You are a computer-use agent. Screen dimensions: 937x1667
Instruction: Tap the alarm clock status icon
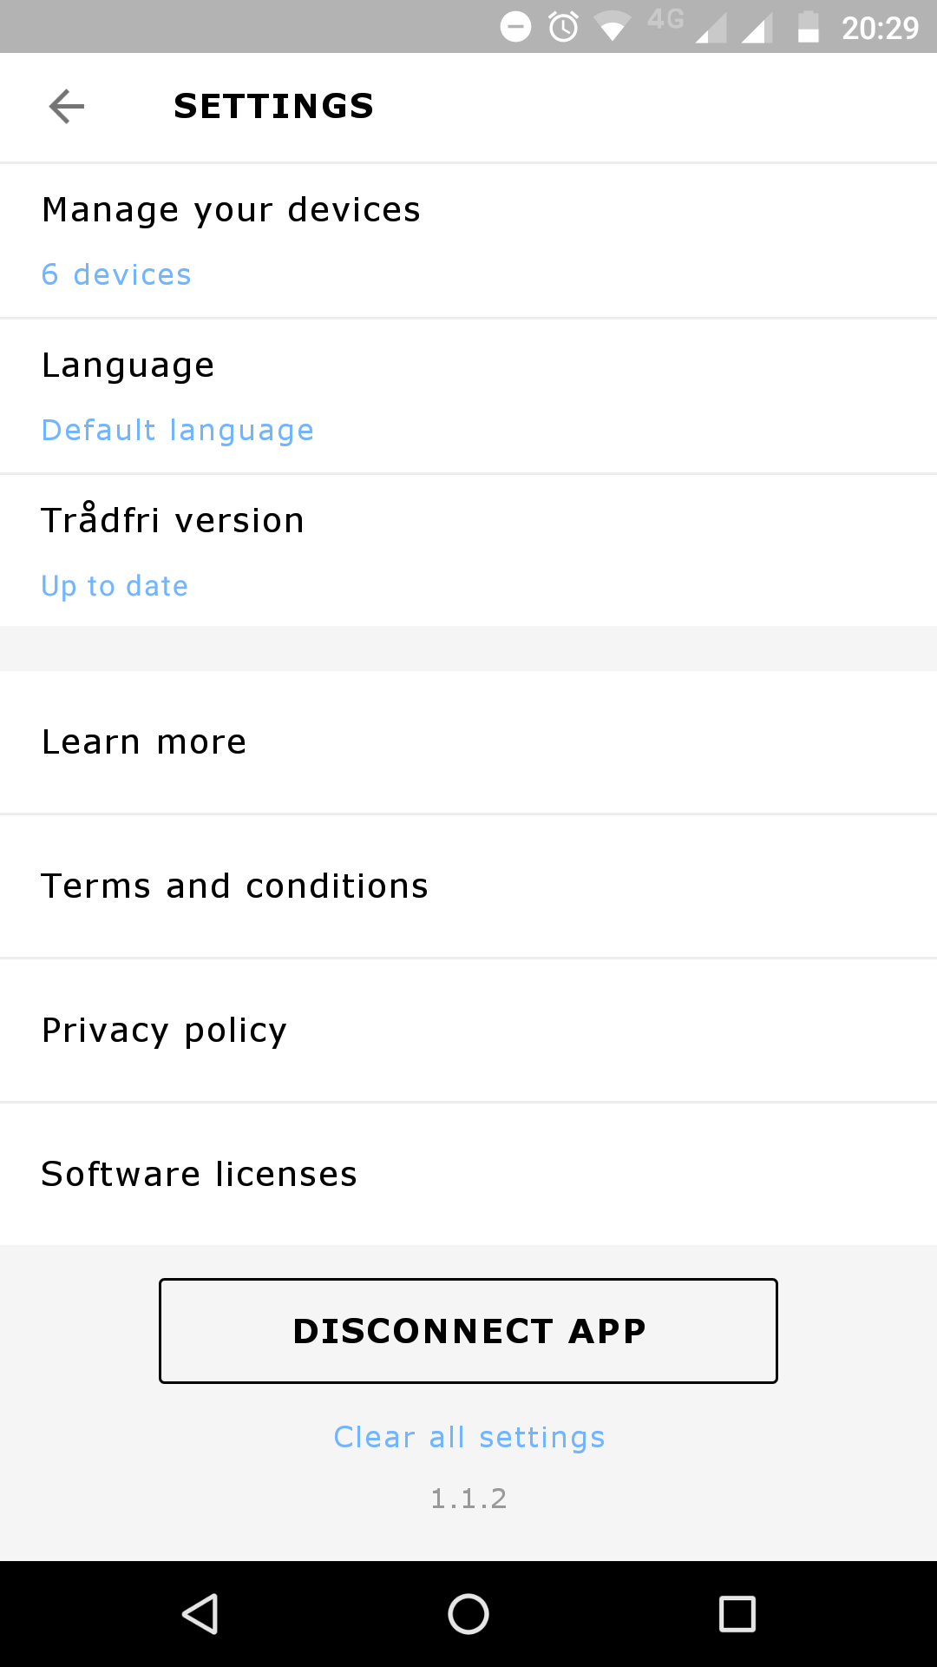click(x=564, y=27)
